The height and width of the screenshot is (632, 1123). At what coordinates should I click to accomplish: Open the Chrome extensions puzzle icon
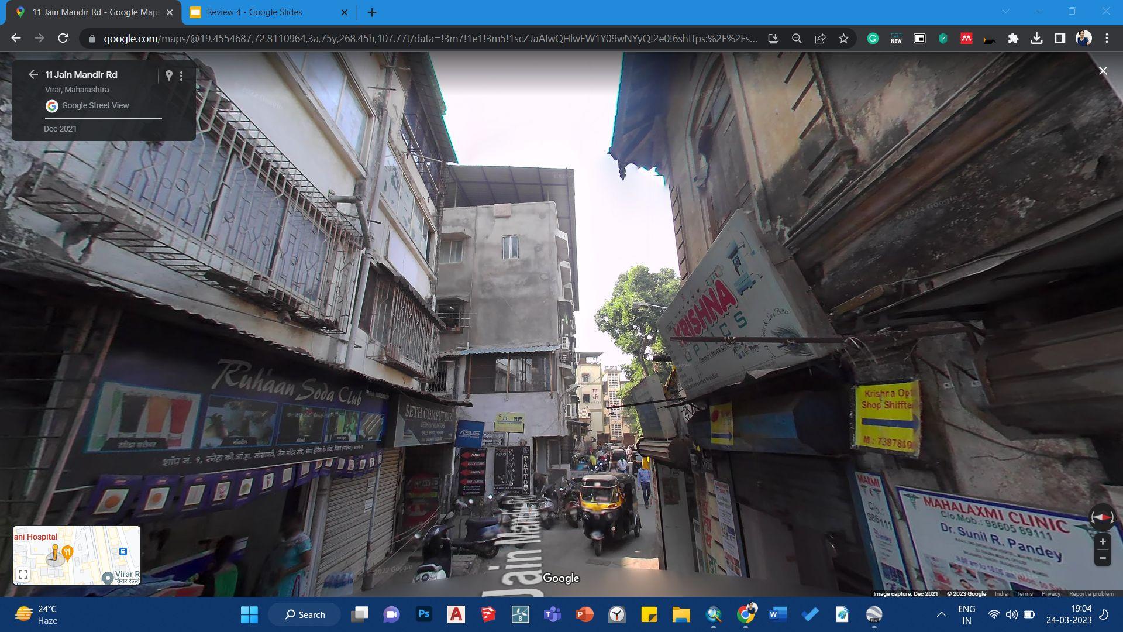1013,39
